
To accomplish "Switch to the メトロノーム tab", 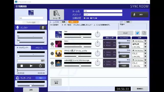I will point(39,48).
